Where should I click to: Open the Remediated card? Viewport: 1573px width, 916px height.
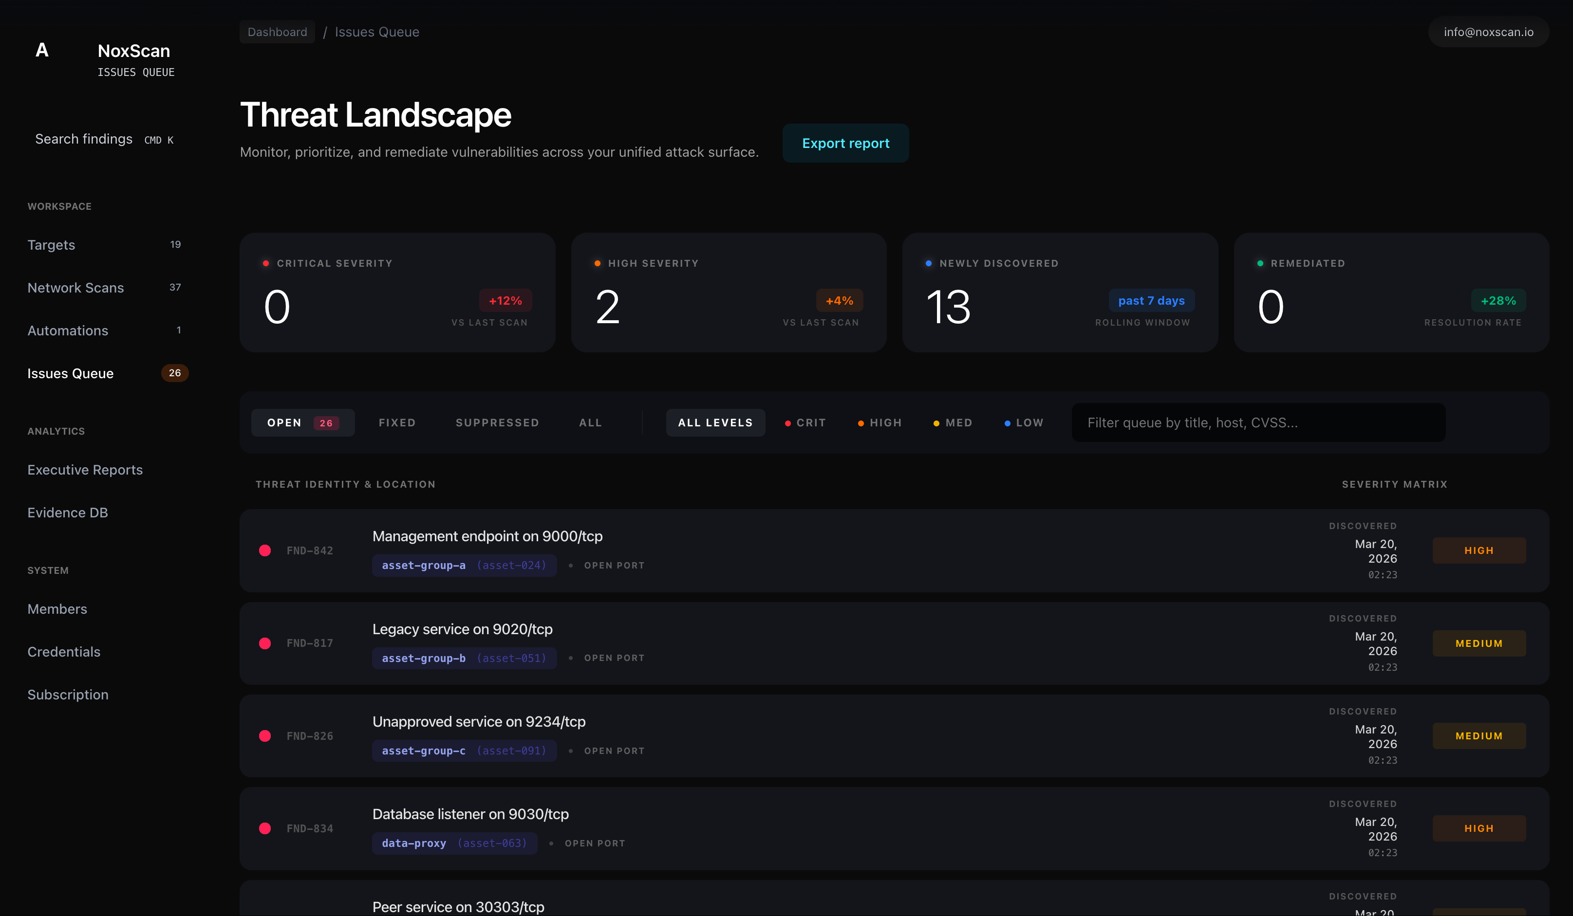point(1391,293)
